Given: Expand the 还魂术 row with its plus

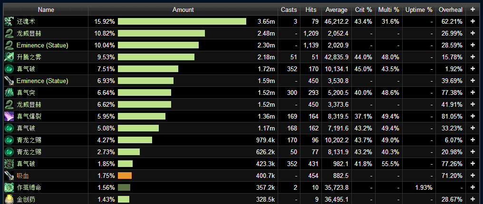Looking at the screenshot, I should click(x=473, y=21).
